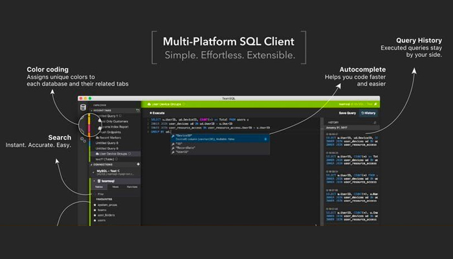The image size is (453, 259).
Task: Click the first history query entry
Action: [x=351, y=140]
